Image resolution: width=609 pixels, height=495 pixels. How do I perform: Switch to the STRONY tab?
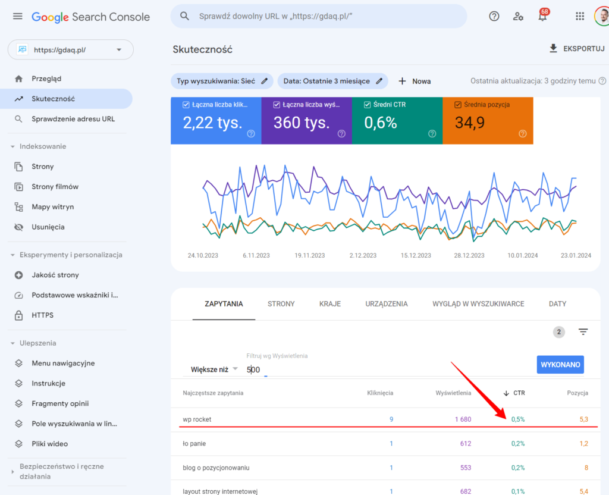(x=281, y=303)
